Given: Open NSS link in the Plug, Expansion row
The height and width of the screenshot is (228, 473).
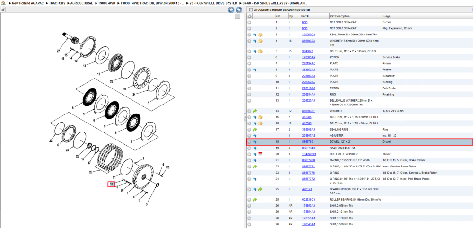Looking at the screenshot, I should pyautogui.click(x=305, y=28).
